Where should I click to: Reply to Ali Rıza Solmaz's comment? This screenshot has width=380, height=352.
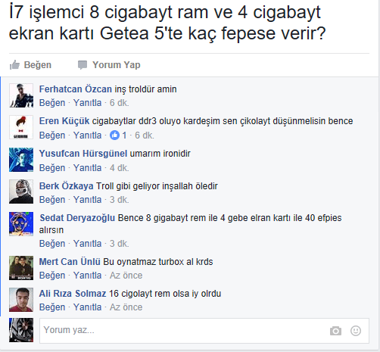point(87,307)
